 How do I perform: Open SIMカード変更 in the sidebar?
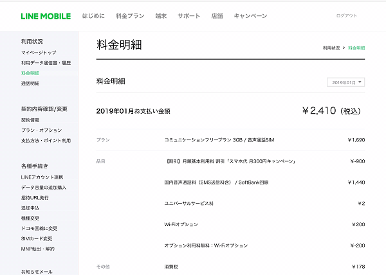[x=37, y=238]
